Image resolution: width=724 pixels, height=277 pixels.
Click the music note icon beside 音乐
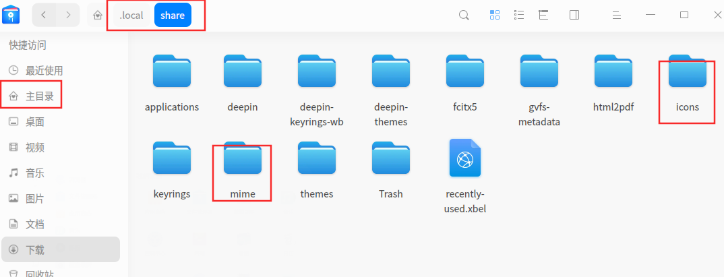pos(13,173)
